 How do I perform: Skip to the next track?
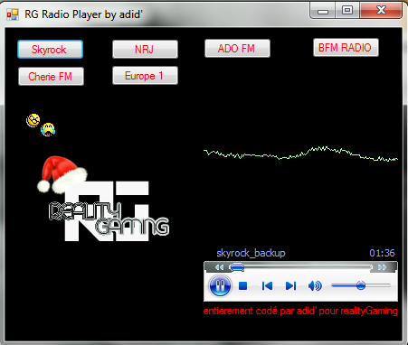coord(290,285)
